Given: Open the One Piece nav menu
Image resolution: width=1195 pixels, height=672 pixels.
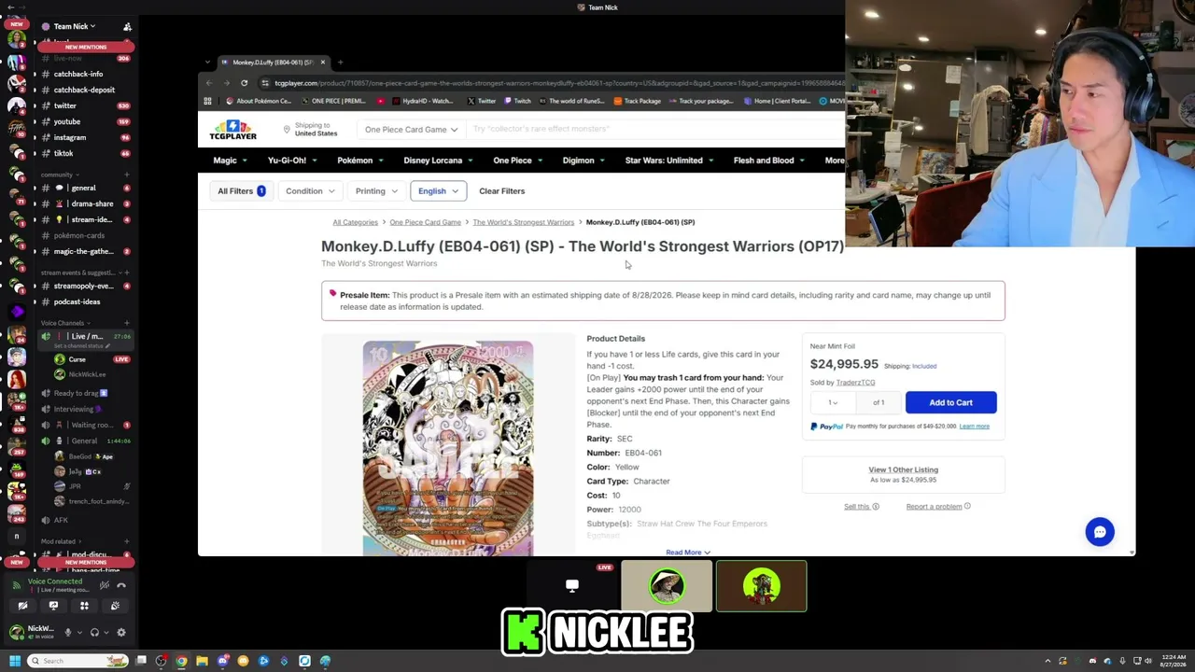Looking at the screenshot, I should (x=517, y=161).
